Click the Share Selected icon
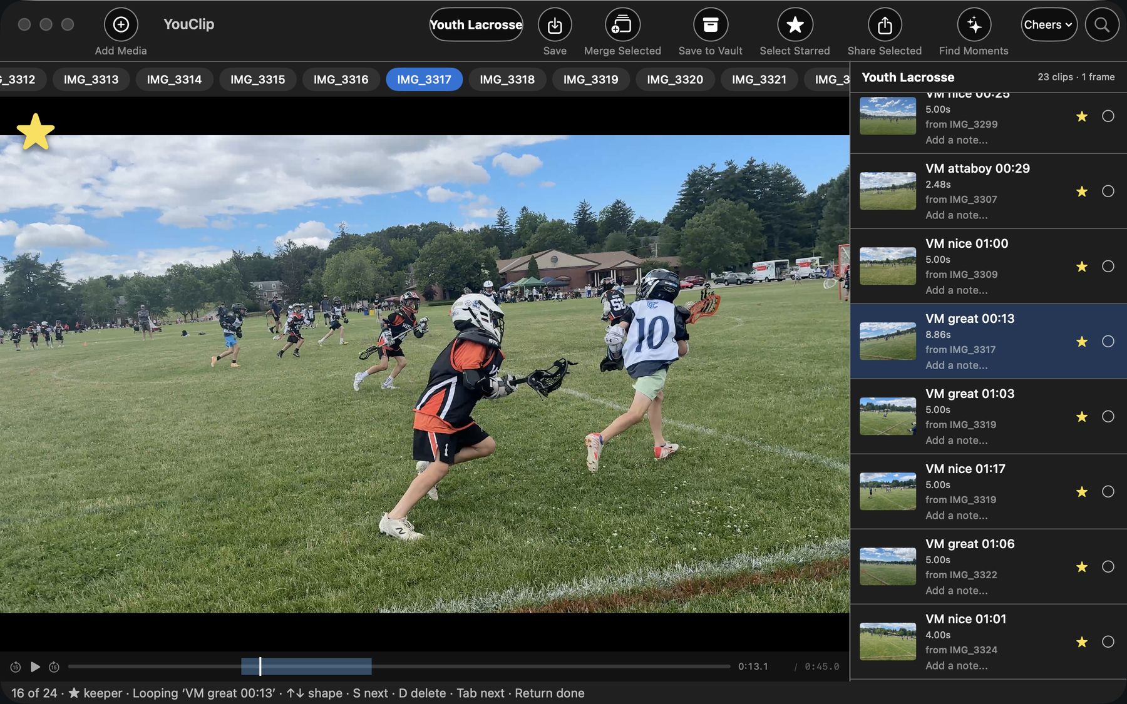 click(885, 24)
